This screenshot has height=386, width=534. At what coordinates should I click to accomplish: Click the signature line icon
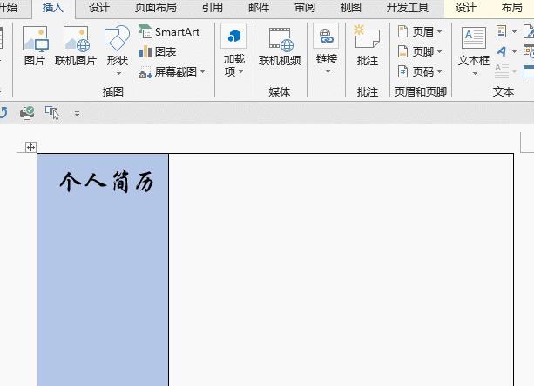pyautogui.click(x=529, y=31)
